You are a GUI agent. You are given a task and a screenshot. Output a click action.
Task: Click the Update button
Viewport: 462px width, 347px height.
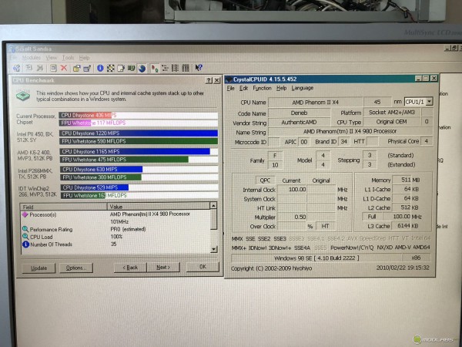tap(38, 268)
